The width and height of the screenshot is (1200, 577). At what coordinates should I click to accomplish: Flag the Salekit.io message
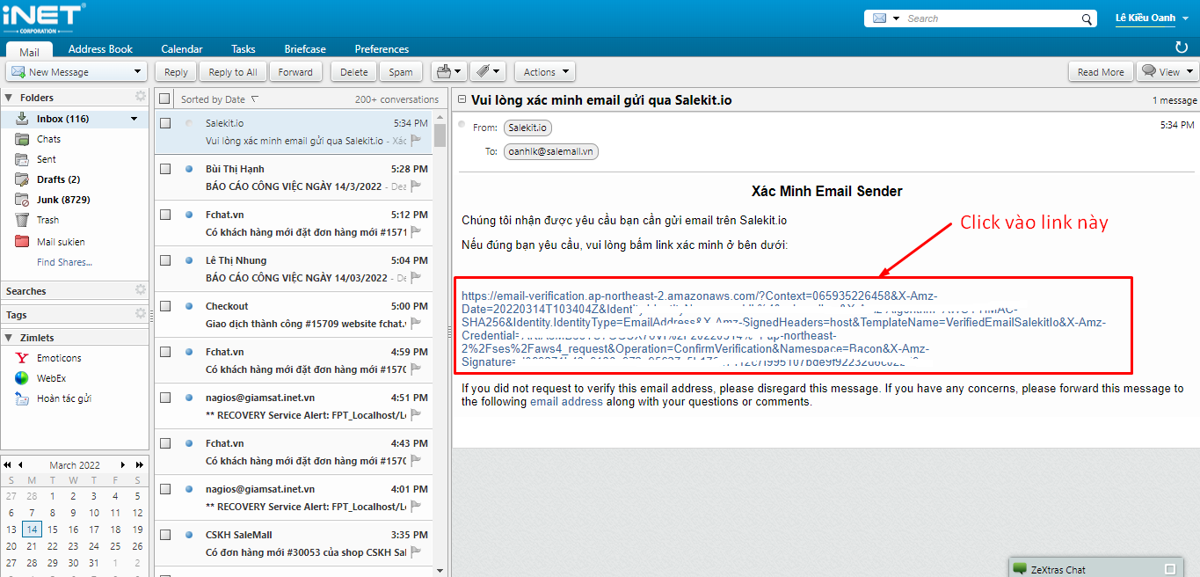click(416, 140)
